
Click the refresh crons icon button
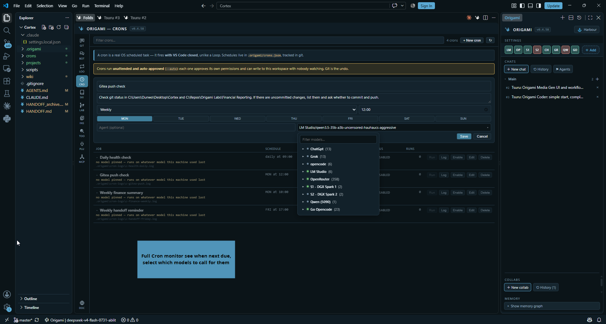(490, 40)
